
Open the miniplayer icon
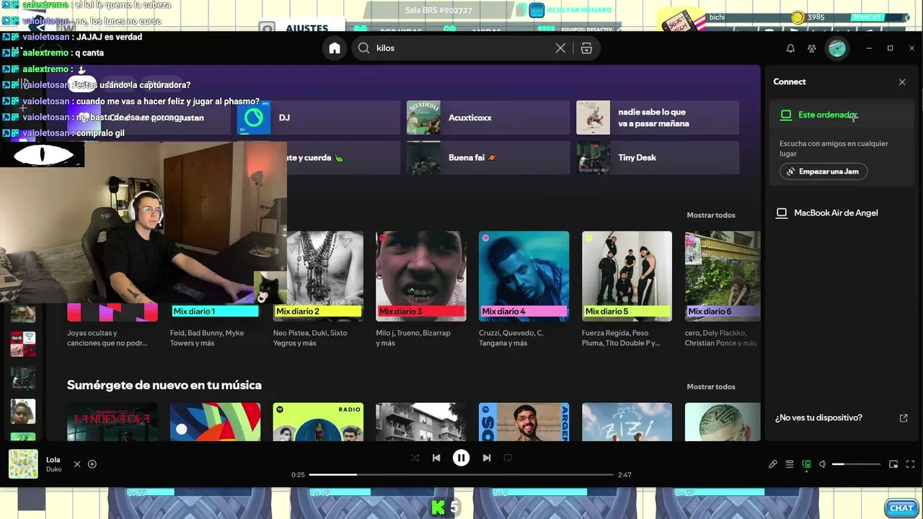click(893, 465)
